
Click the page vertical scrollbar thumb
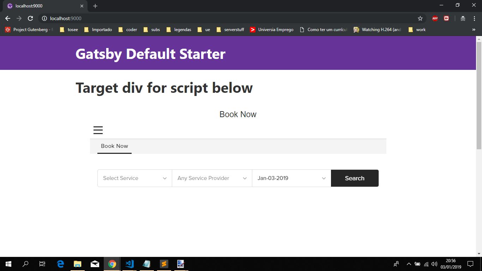coord(479,95)
